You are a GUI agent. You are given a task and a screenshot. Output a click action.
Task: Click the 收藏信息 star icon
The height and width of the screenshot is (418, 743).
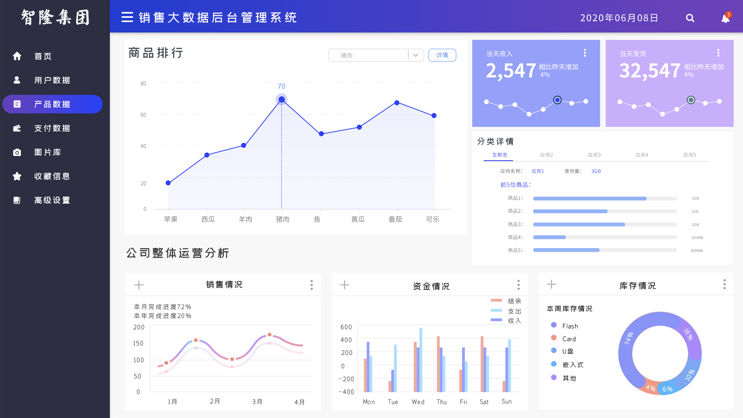17,176
